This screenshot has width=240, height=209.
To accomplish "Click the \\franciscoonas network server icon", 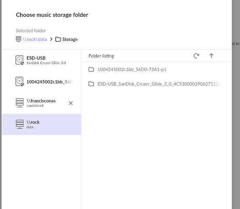I will point(20,103).
